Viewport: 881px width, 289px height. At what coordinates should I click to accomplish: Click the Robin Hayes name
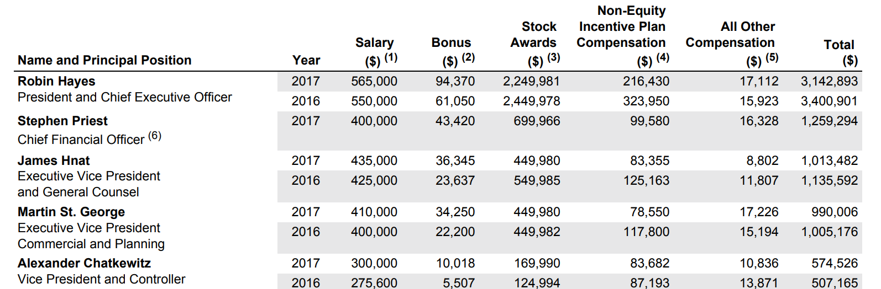(56, 82)
